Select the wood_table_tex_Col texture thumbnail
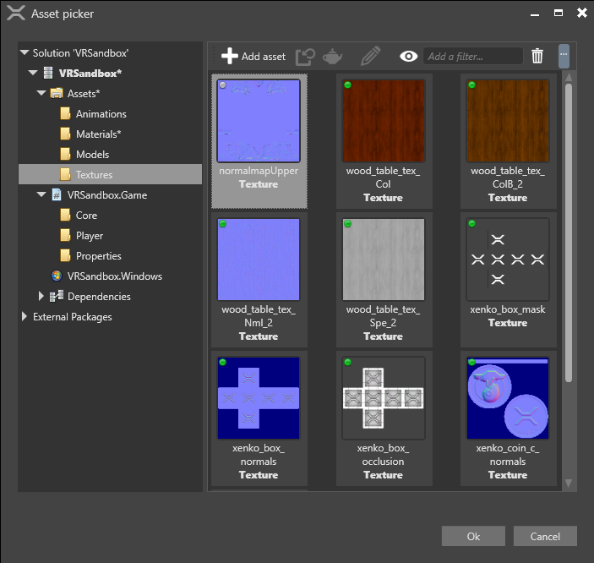Image resolution: width=594 pixels, height=563 pixels. (x=383, y=121)
